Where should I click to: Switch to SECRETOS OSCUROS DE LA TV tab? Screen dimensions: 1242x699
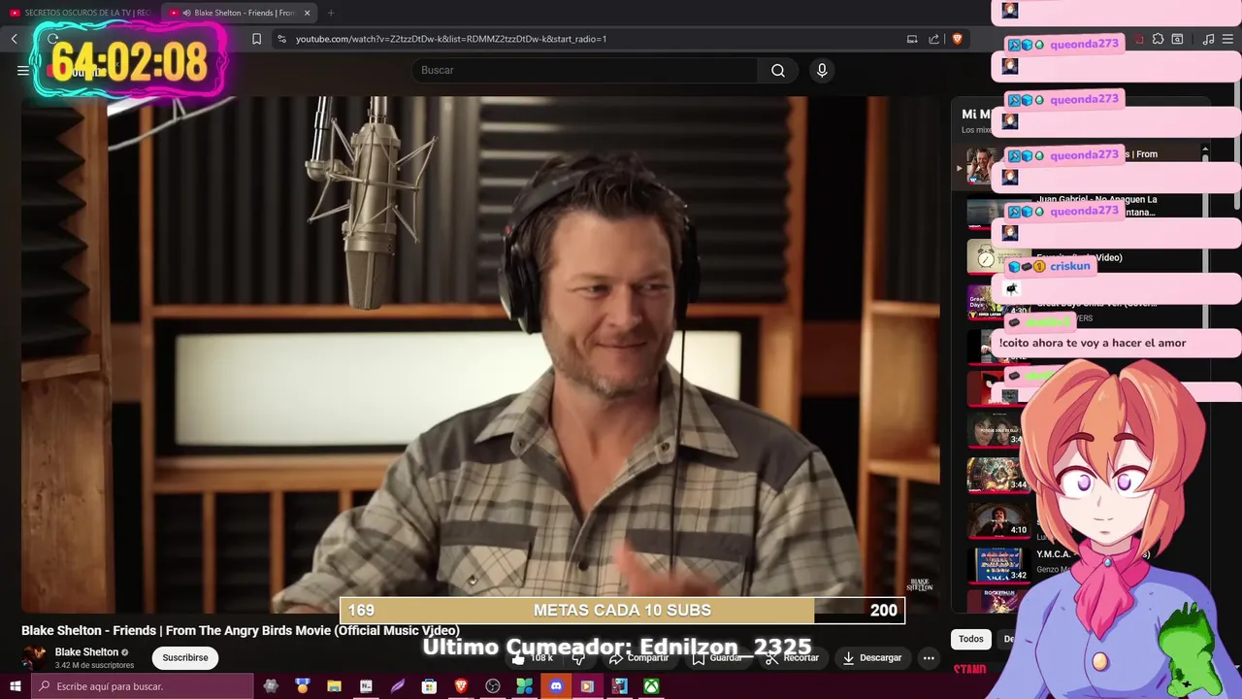click(x=80, y=13)
